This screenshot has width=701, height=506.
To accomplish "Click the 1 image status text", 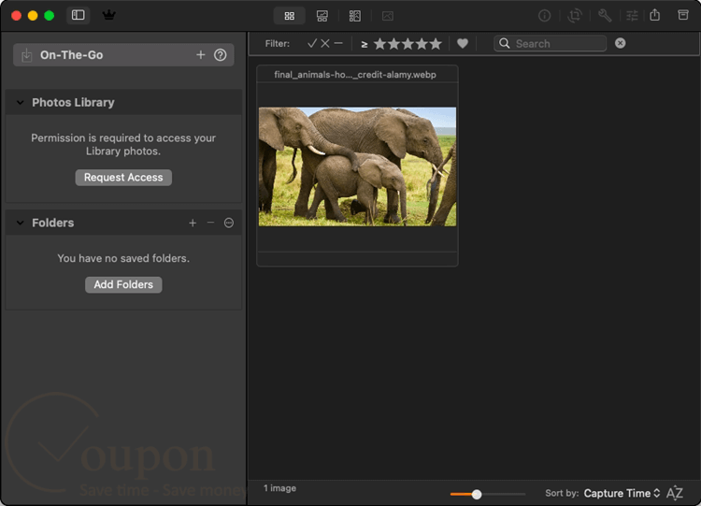I will 279,488.
